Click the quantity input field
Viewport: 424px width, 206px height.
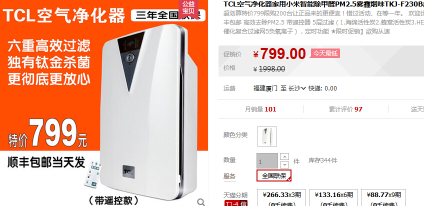pos(267,161)
